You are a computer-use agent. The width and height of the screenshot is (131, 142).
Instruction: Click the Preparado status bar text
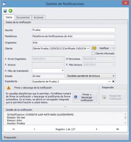pos(10,137)
